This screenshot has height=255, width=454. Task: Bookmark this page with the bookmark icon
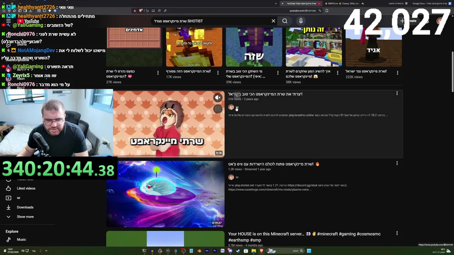tap(327, 11)
